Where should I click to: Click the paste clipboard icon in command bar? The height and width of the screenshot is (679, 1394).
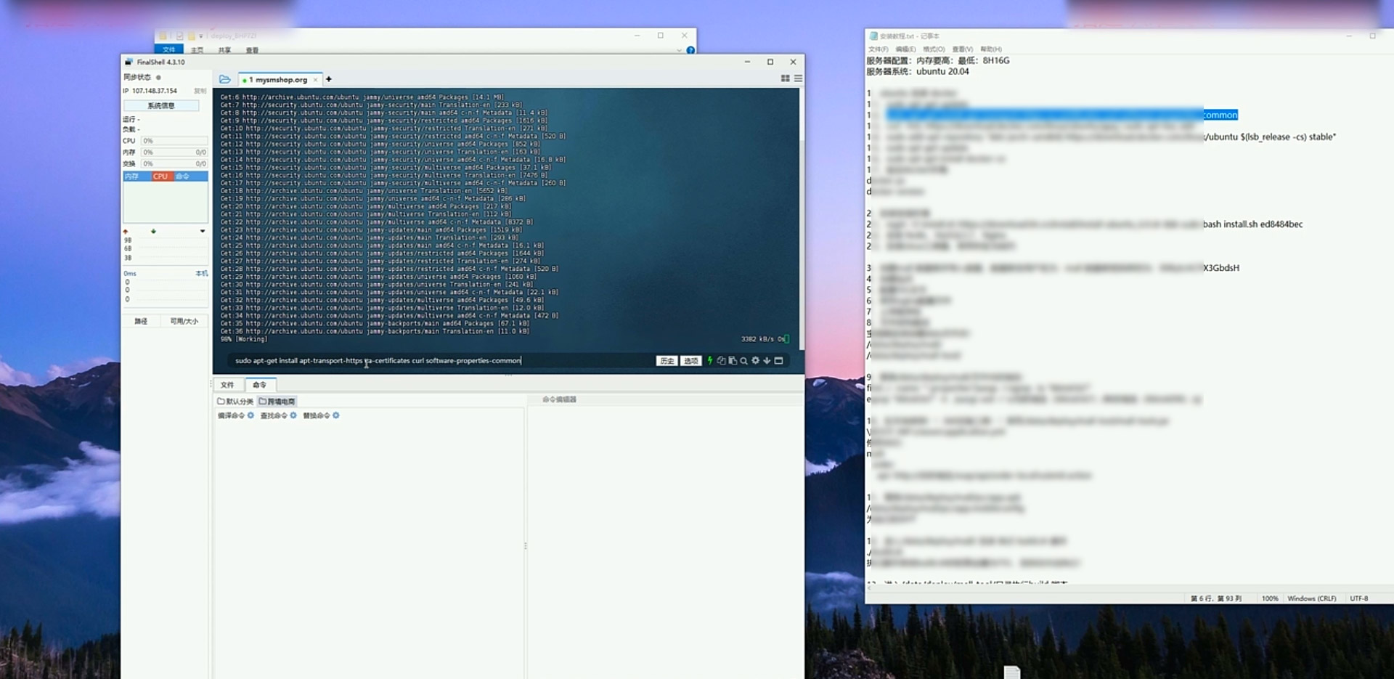pyautogui.click(x=733, y=361)
